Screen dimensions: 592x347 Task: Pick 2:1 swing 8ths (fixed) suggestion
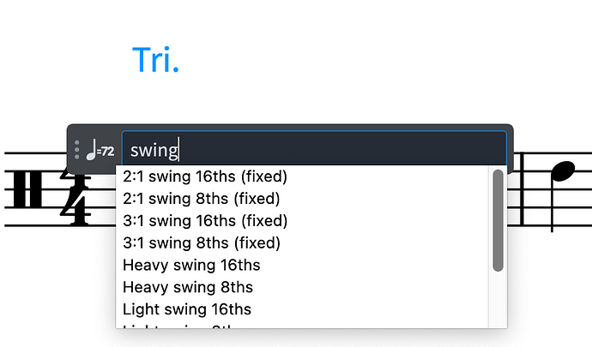tap(202, 199)
